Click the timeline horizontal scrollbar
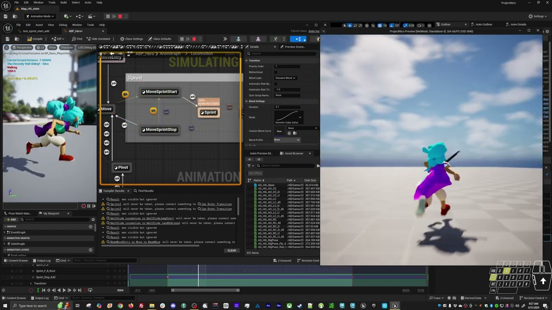 [x=205, y=290]
